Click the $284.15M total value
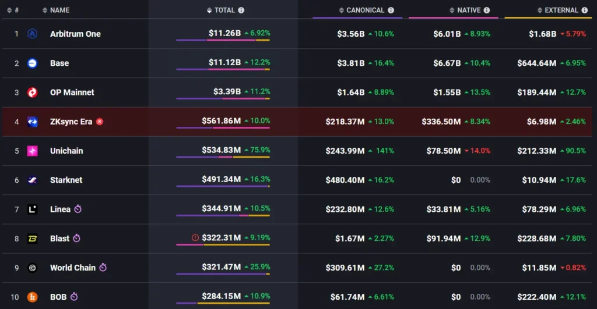597x309 pixels. coord(221,296)
